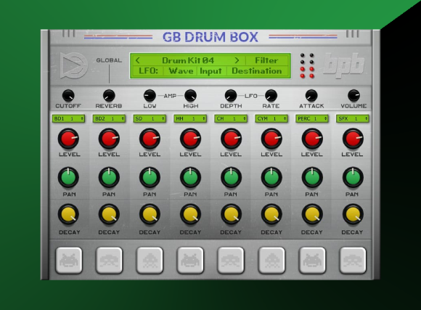Choose the LFO Destination field
The height and width of the screenshot is (310, 421).
coord(257,71)
